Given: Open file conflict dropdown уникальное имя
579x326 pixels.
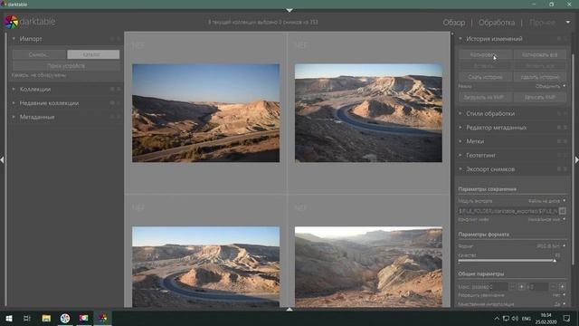Looking at the screenshot, I should click(546, 219).
